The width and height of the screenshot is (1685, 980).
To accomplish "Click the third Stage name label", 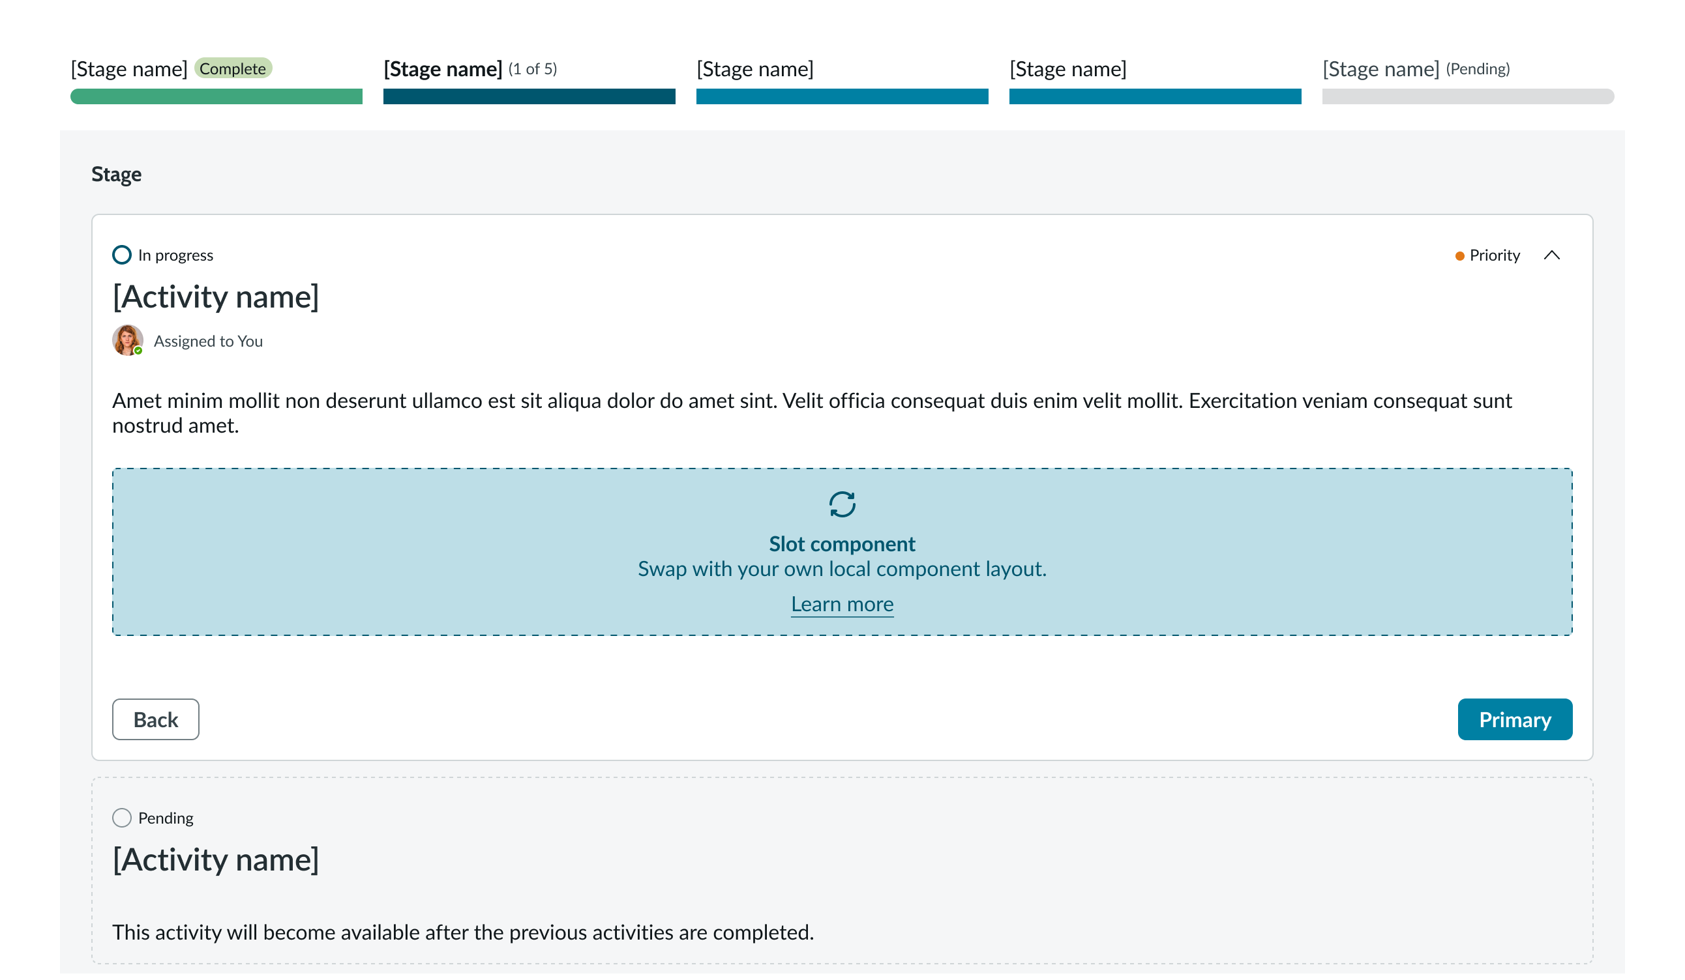I will coord(754,69).
